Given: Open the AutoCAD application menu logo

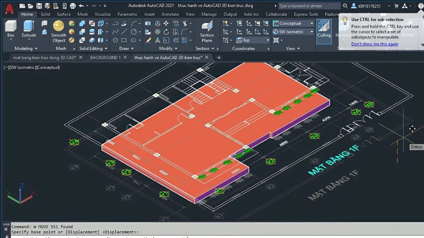Looking at the screenshot, I should tap(9, 8).
